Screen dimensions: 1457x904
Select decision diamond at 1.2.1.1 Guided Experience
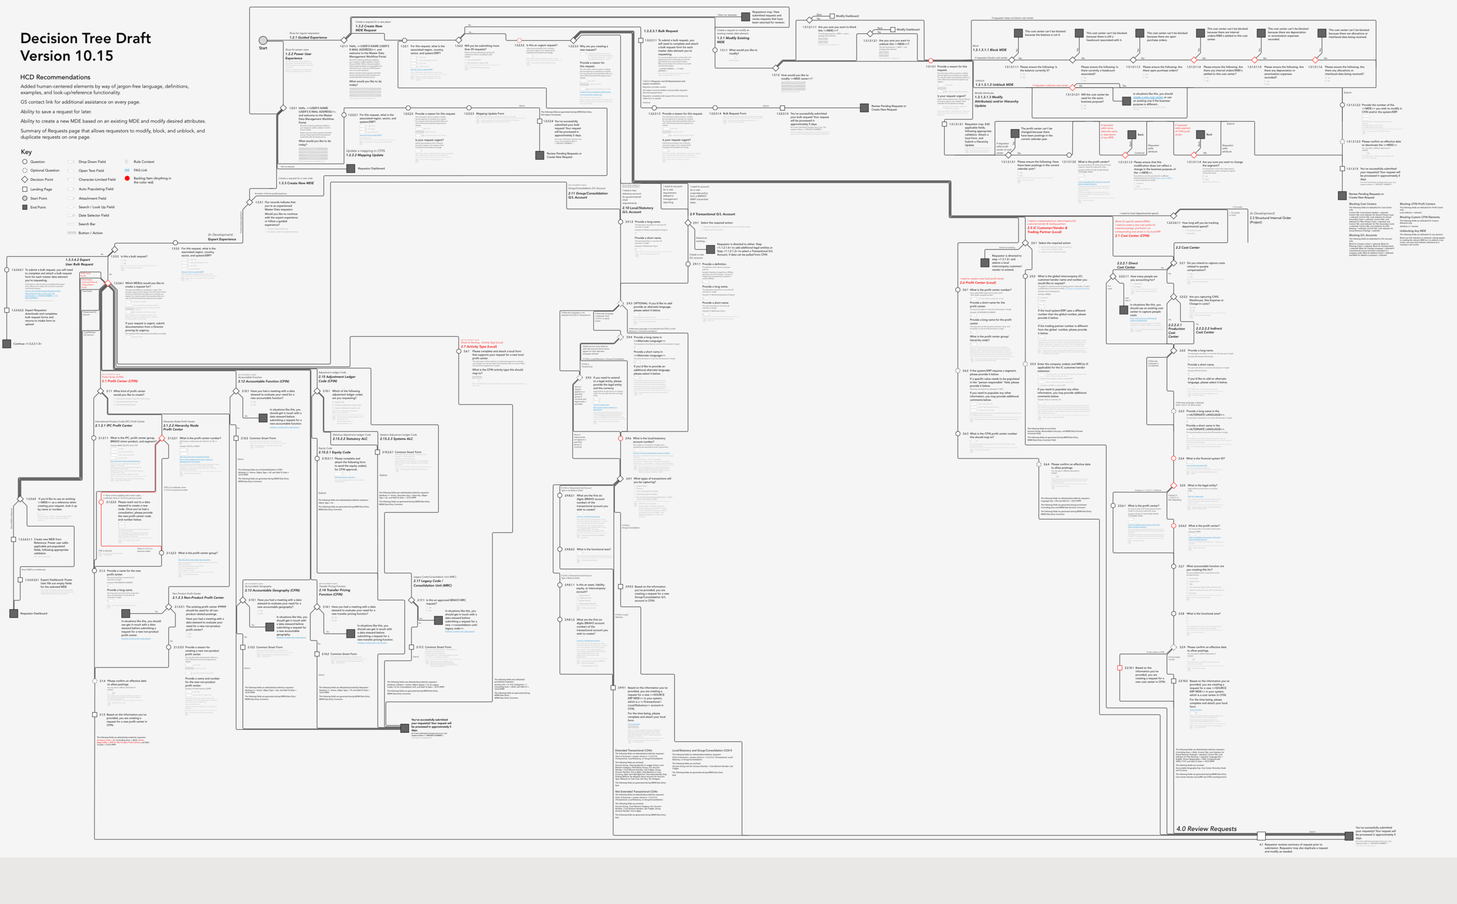point(344,40)
